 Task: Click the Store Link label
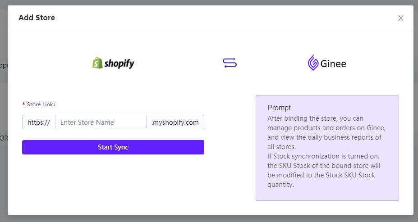41,104
